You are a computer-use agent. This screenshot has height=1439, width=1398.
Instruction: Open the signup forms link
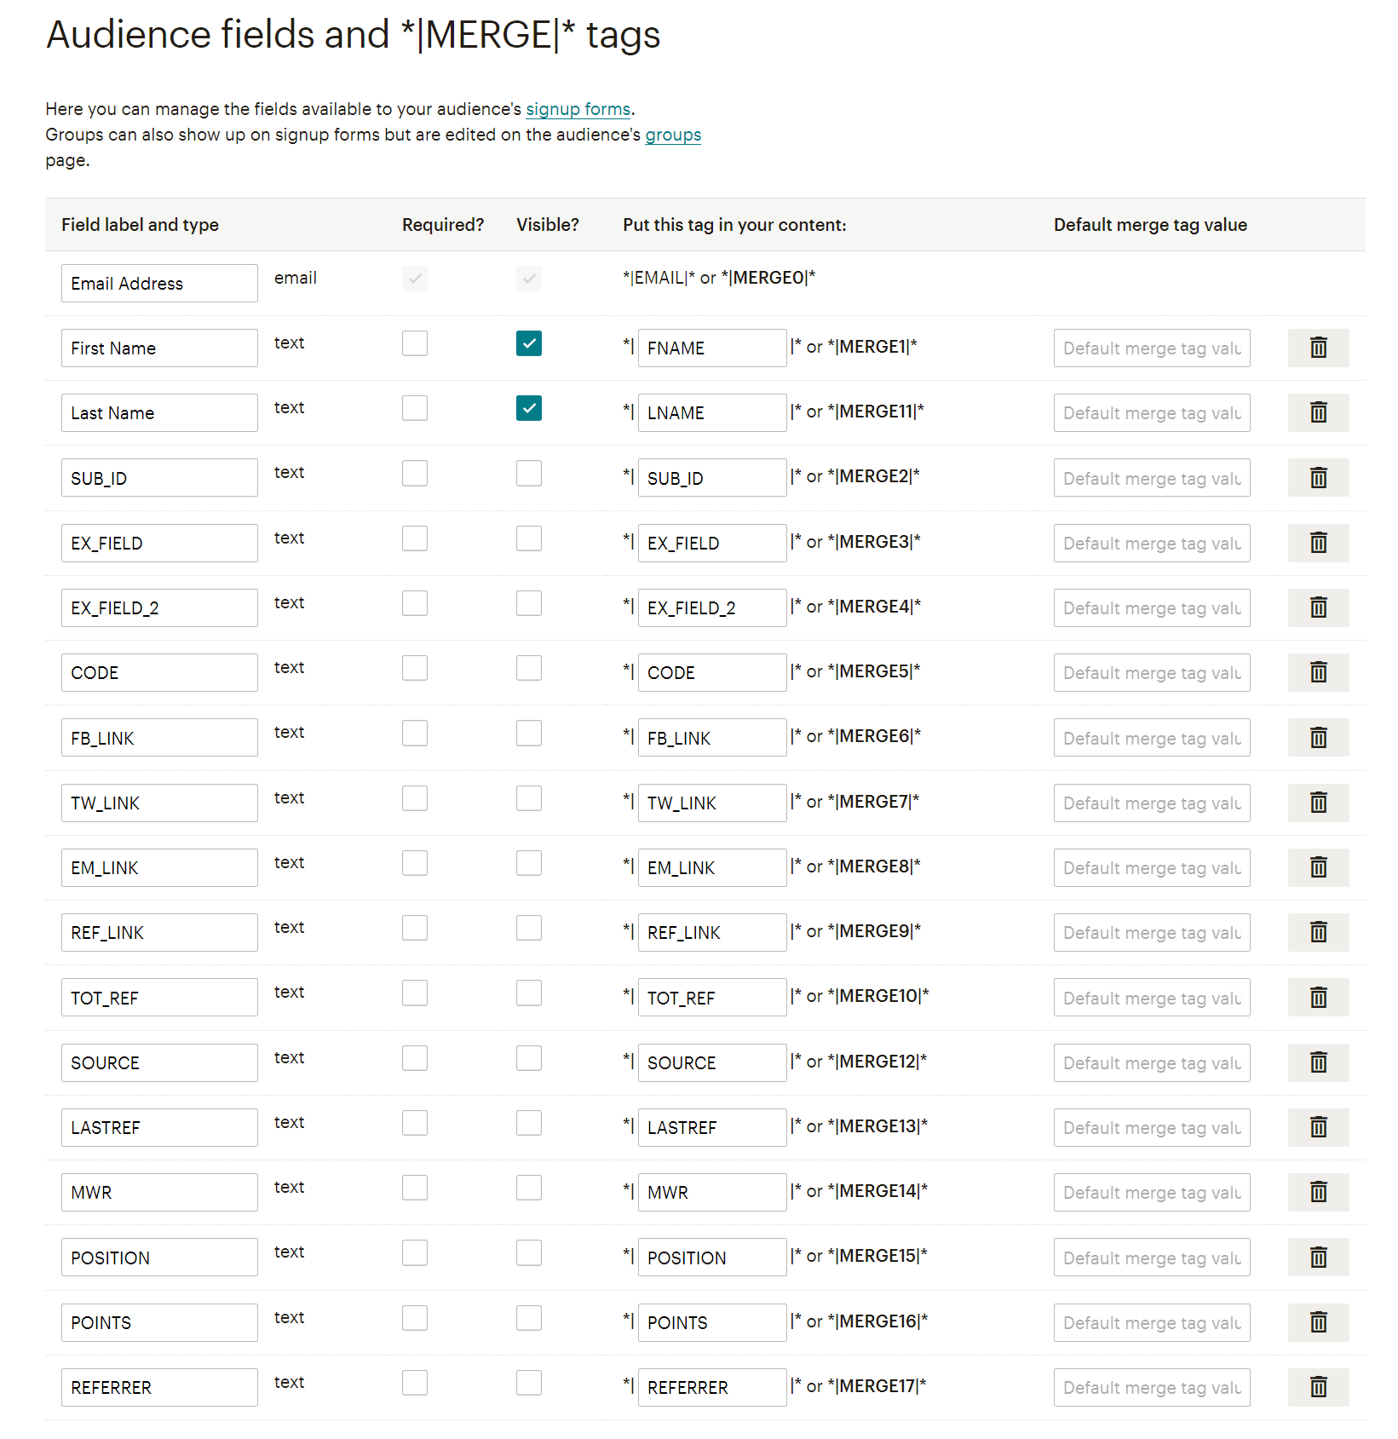(578, 109)
